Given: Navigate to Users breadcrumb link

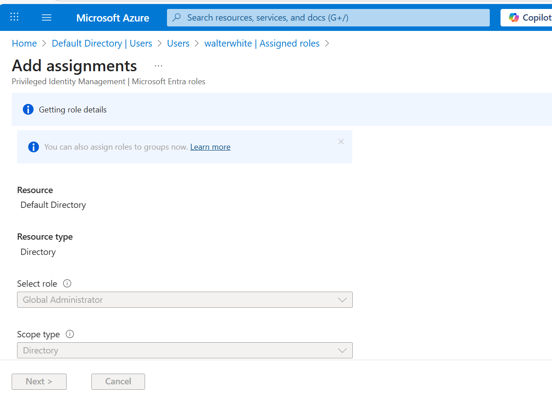Looking at the screenshot, I should coord(178,43).
